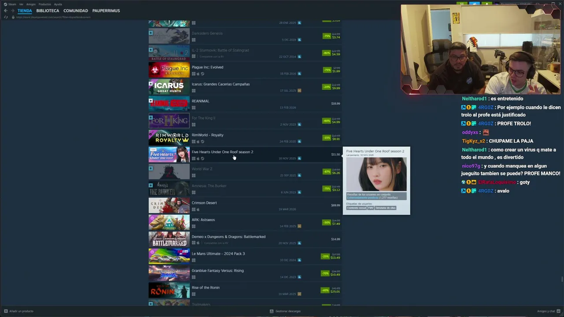Image resolution: width=564 pixels, height=317 pixels.
Task: Open Amigos y chat panel
Action: pos(548,311)
